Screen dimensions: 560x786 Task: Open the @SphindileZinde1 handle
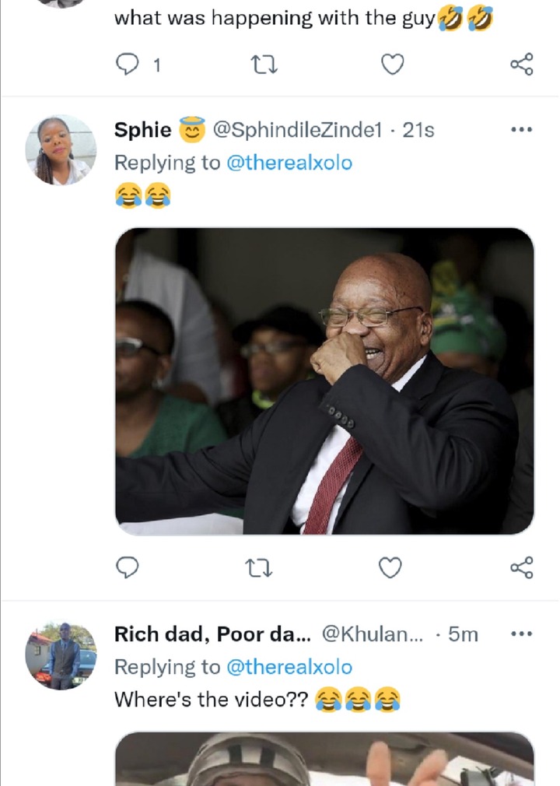[x=297, y=131]
